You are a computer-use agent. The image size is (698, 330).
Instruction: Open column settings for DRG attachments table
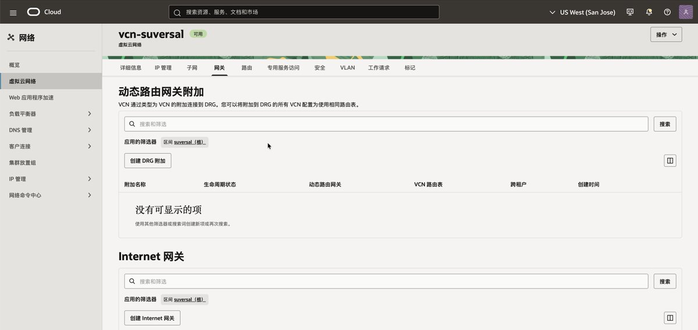[670, 161]
